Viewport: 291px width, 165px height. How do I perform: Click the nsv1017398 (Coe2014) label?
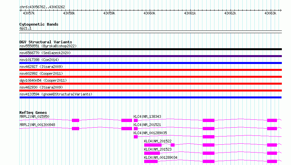click(x=39, y=60)
